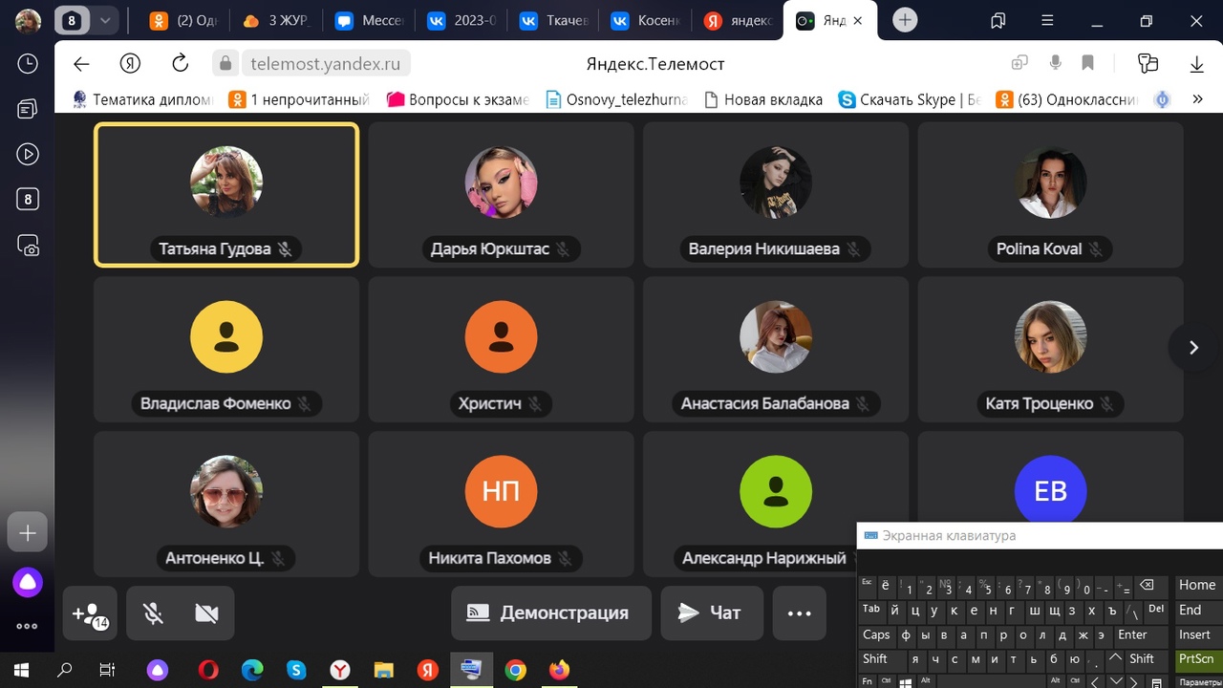Start screen sharing with Демонстрация
This screenshot has width=1223, height=688.
[551, 613]
